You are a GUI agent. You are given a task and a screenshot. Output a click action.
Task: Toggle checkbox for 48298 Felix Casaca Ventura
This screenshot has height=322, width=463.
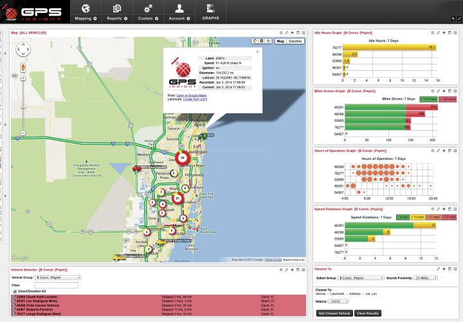[14, 305]
